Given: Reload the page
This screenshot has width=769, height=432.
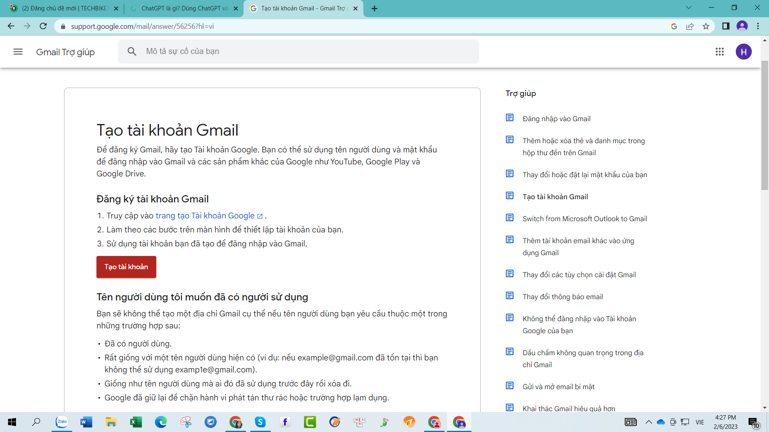Looking at the screenshot, I should point(43,26).
